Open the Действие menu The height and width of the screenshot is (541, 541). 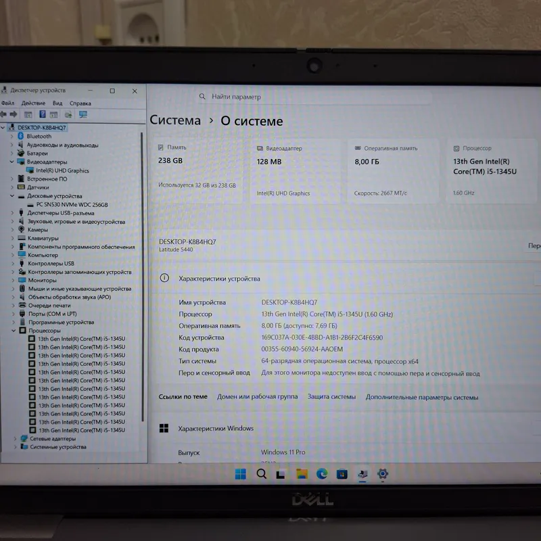point(33,103)
